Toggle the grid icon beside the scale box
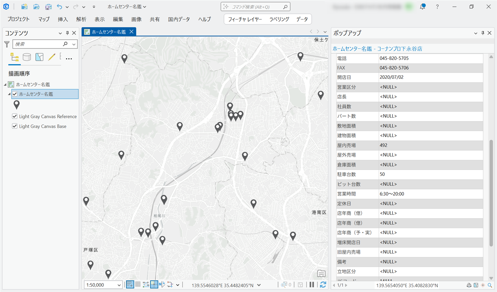Image resolution: width=497 pixels, height=292 pixels. (x=138, y=285)
